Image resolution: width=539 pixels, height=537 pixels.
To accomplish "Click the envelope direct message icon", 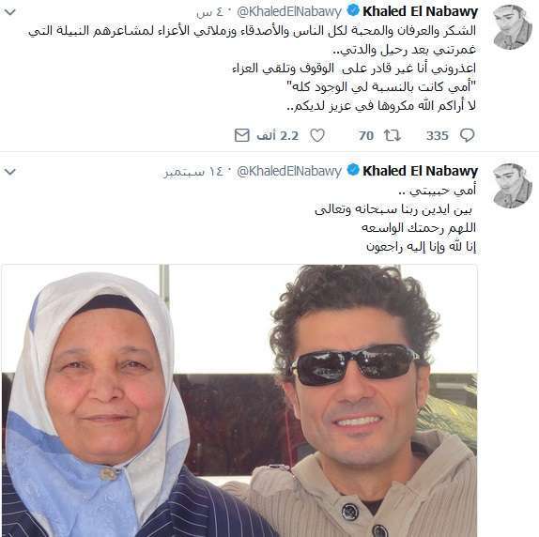I will (x=242, y=135).
